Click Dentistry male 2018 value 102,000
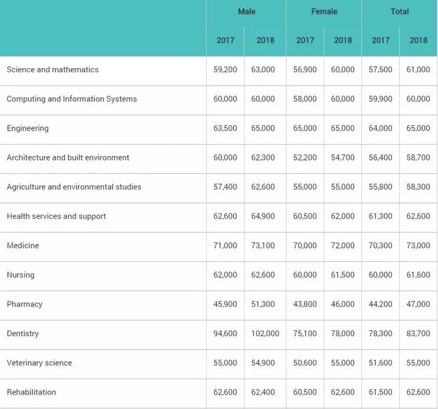 click(x=265, y=334)
